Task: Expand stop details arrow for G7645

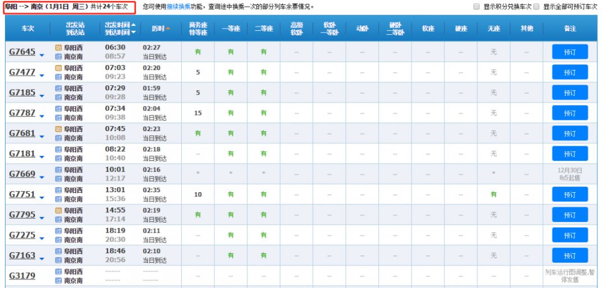Action: [x=42, y=55]
